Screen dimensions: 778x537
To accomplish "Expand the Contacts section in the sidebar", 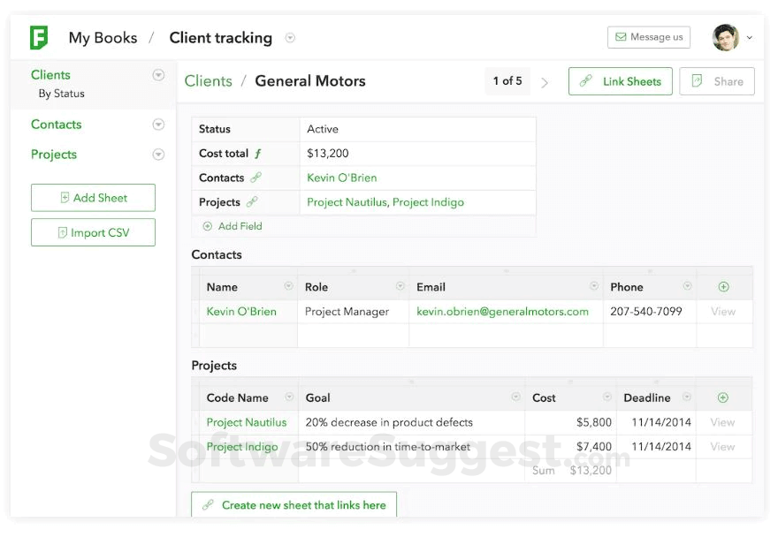I will point(159,124).
